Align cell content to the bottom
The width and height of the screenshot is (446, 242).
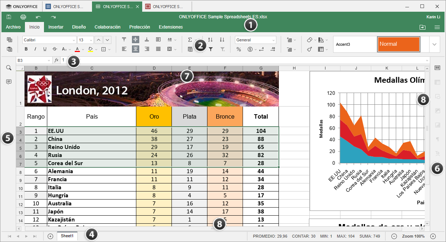click(x=147, y=40)
